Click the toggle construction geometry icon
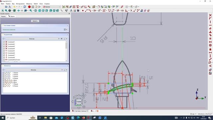 point(148,10)
